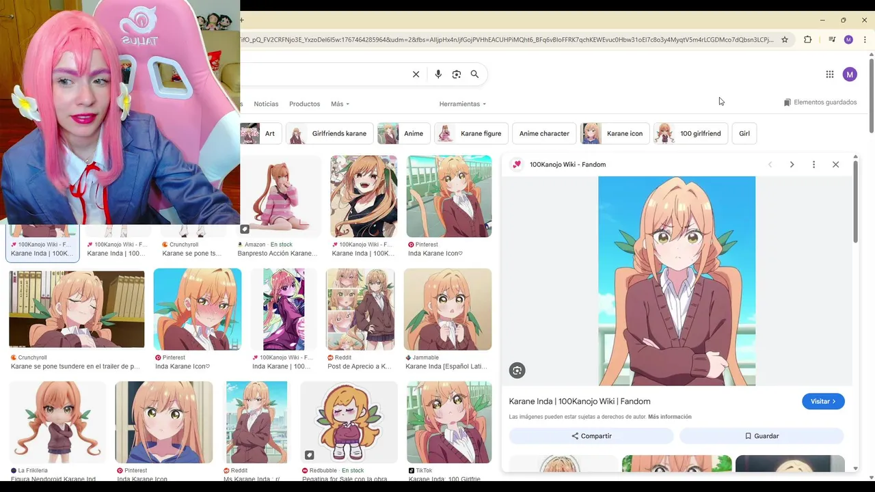Show next image in preview panel
The height and width of the screenshot is (492, 875).
coord(792,165)
